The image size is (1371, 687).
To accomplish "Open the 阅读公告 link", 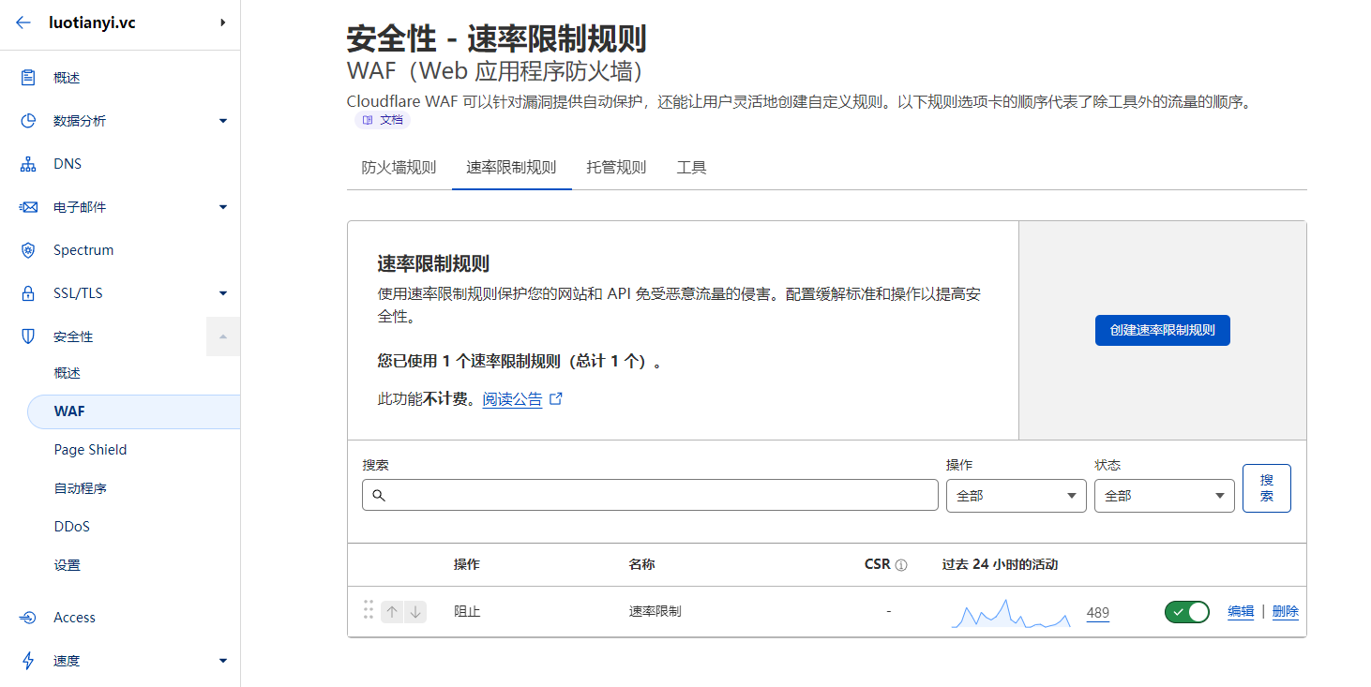I will coord(512,399).
